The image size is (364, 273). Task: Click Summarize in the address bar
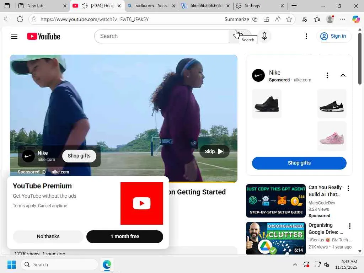pos(236,19)
